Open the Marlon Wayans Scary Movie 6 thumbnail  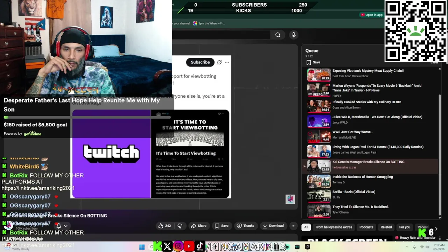coord(319,90)
